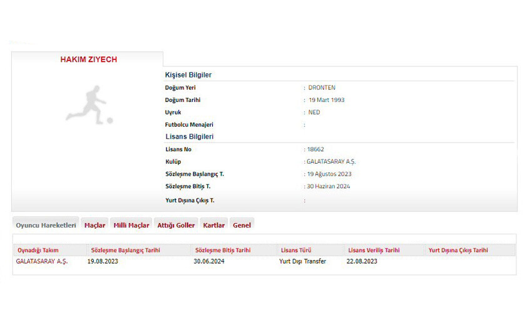Click the license number 18662
The height and width of the screenshot is (325, 532).
(x=315, y=149)
